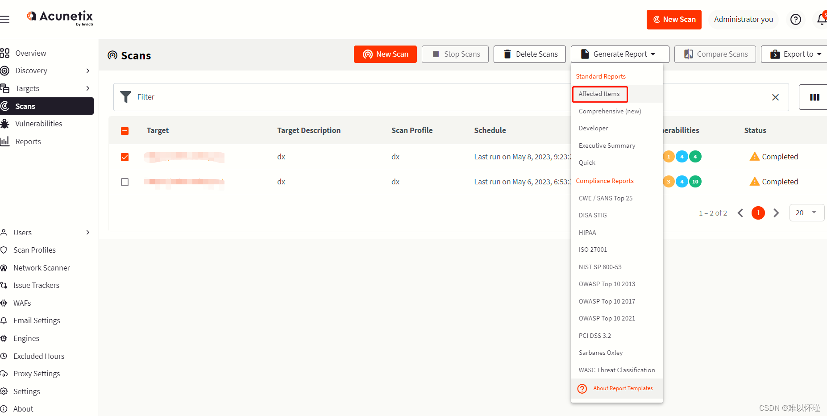The width and height of the screenshot is (827, 416).
Task: Click the Proxy Settings icon
Action: pyautogui.click(x=4, y=374)
